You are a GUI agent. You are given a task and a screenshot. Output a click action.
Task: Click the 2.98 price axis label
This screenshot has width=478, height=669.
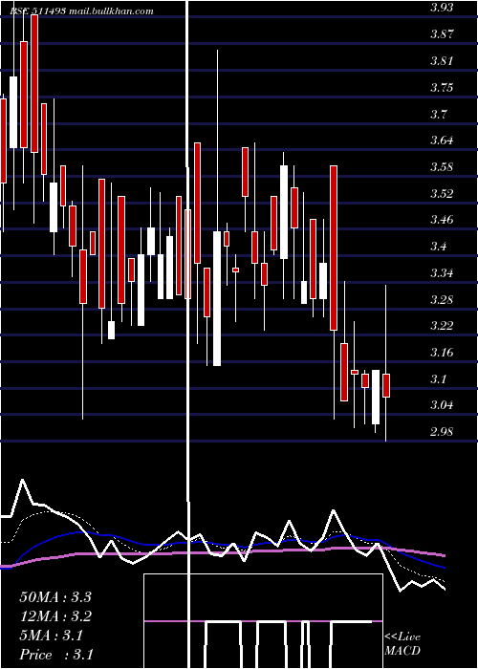coord(442,431)
